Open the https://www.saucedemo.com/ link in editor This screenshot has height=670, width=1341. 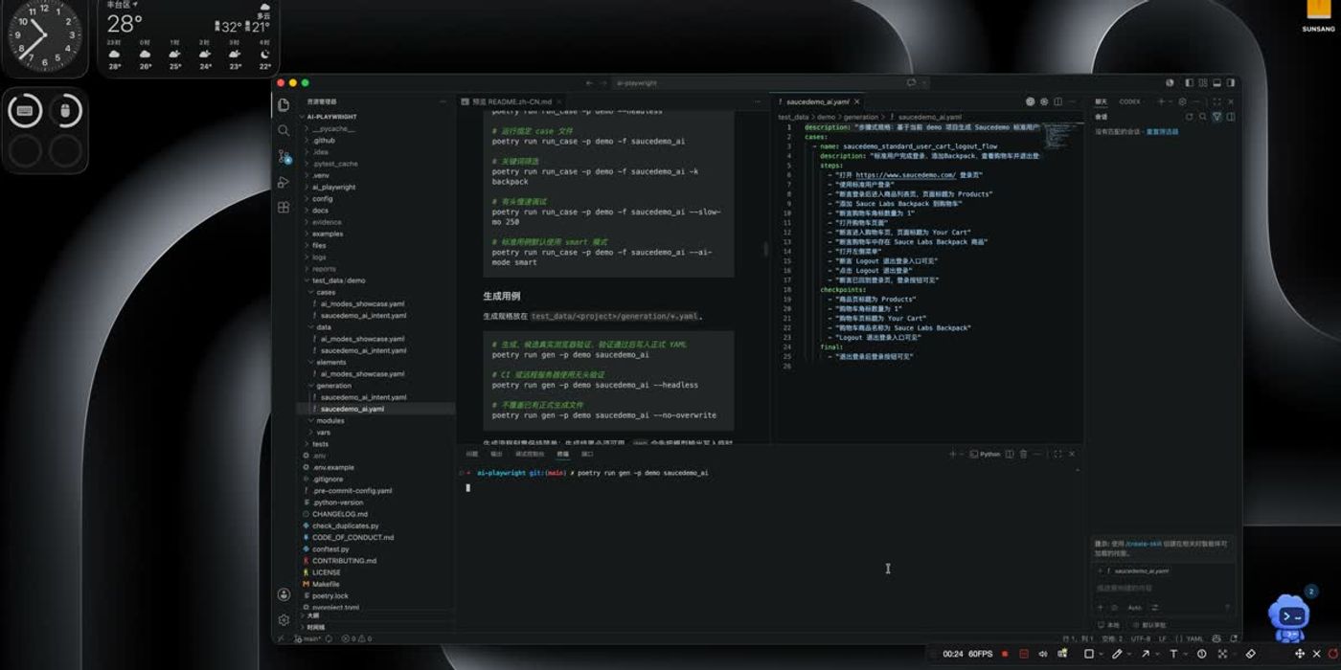pyautogui.click(x=905, y=175)
